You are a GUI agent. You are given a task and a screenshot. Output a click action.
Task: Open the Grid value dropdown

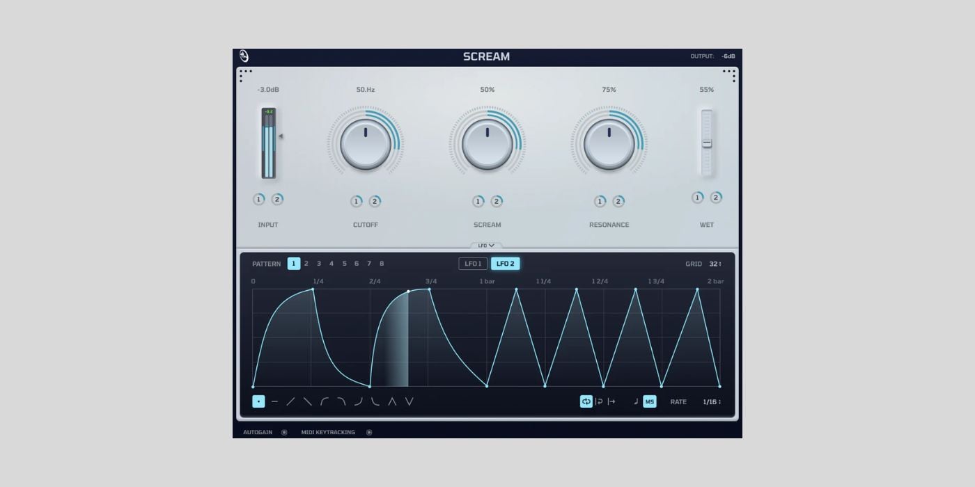point(715,264)
